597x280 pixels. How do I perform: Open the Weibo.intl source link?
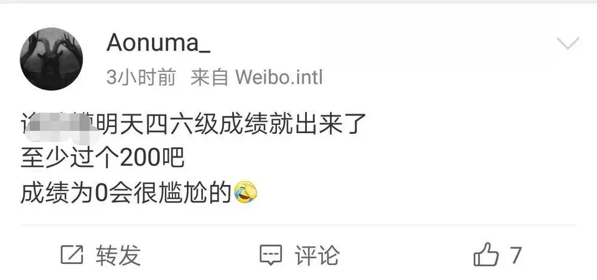pyautogui.click(x=279, y=78)
